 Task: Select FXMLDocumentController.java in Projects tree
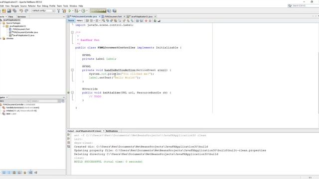point(25,32)
